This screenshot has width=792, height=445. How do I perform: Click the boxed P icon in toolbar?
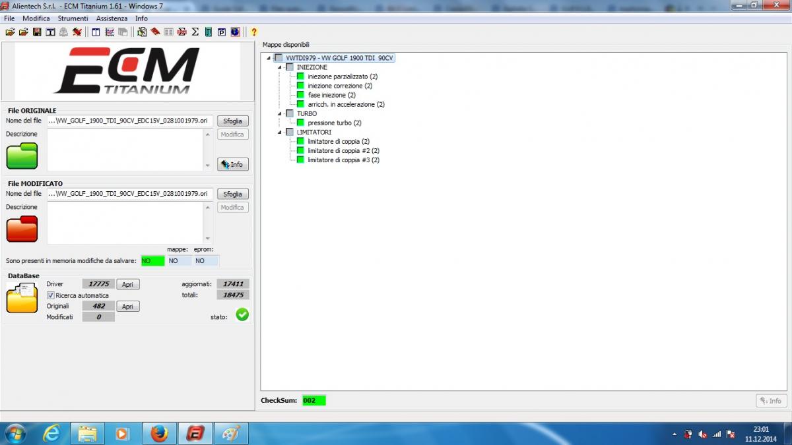click(222, 32)
